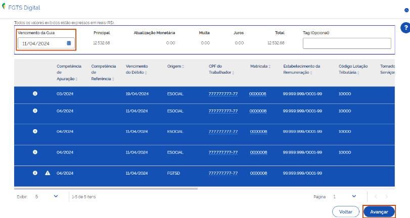Click the Avançar button
The image size is (410, 218).
379,212
